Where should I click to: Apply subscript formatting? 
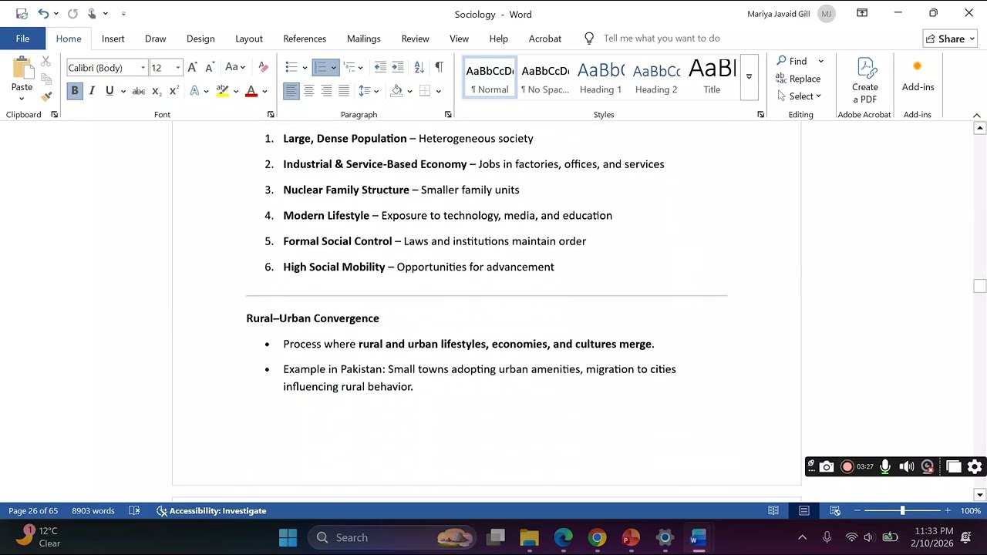click(157, 91)
